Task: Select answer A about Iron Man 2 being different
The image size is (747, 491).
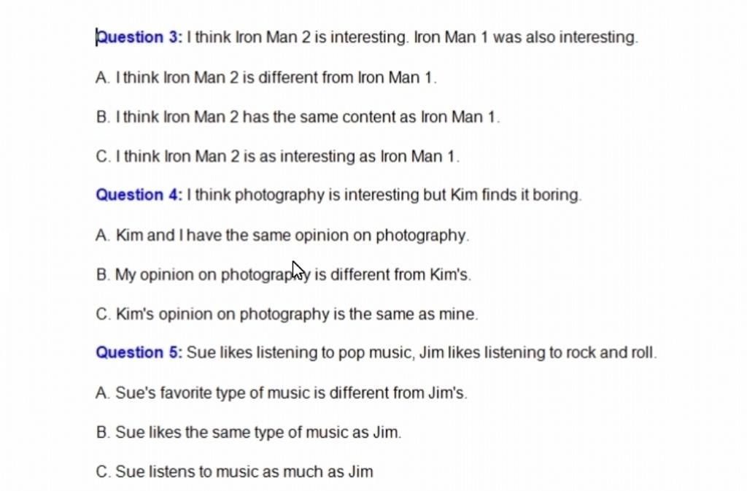Action: point(266,77)
